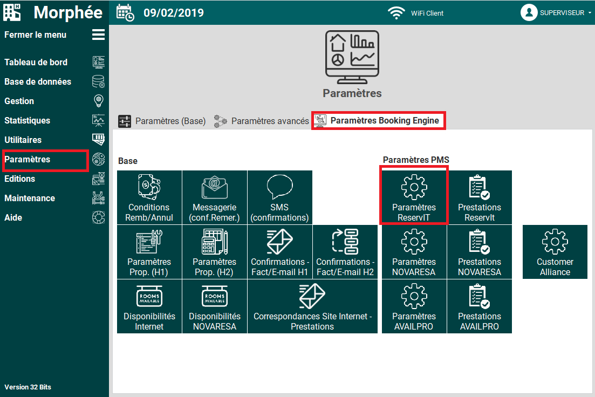This screenshot has height=397, width=595.
Task: Open Tableau de bord menu entry
Action: (x=36, y=62)
